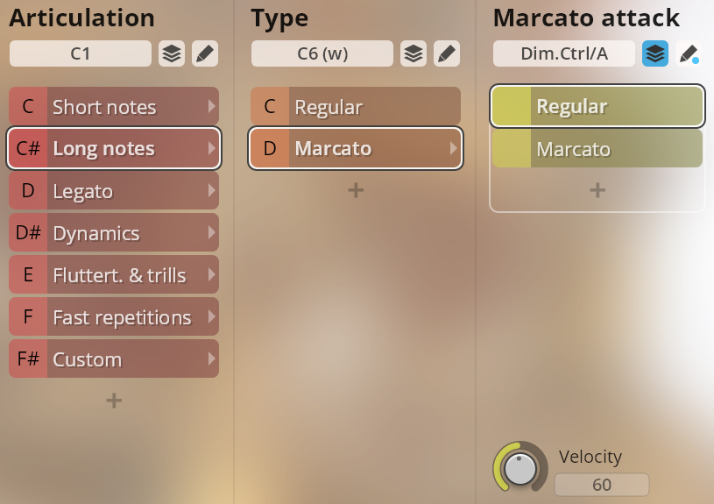Expand the Marcato type arrow
Viewport: 714px width, 504px height.
(x=453, y=149)
